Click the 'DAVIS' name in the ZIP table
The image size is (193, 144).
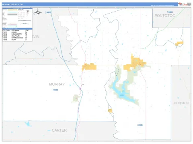coord(14,32)
